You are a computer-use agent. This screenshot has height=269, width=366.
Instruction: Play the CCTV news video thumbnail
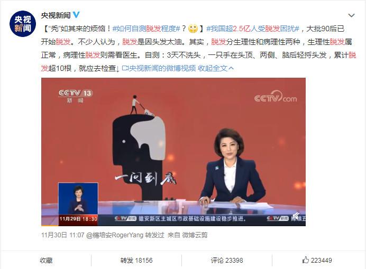173,152
